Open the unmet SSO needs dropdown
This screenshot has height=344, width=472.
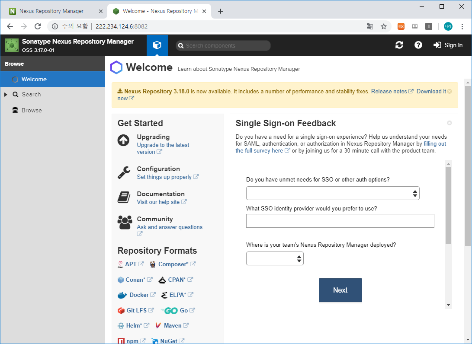click(x=333, y=193)
